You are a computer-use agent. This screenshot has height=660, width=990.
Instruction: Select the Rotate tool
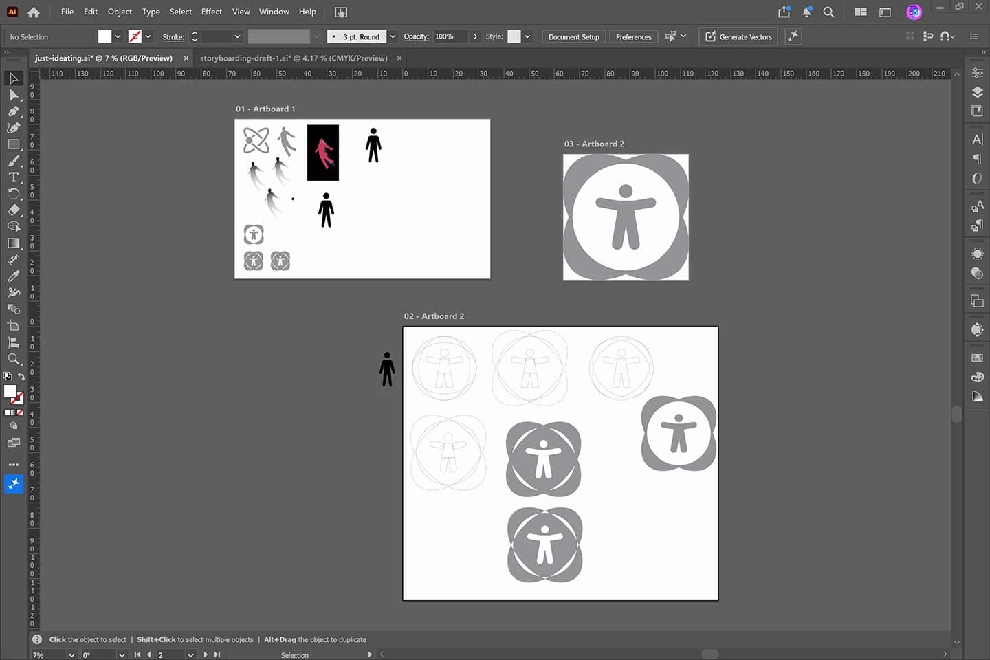pos(14,194)
